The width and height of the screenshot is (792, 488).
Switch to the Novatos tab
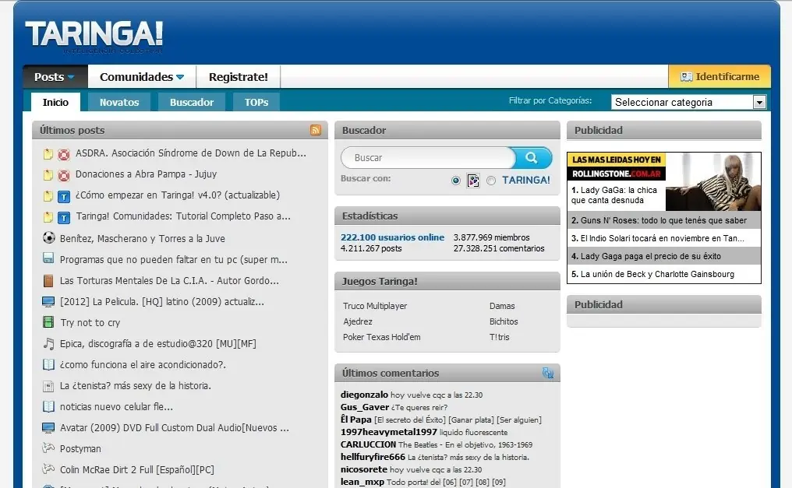click(119, 102)
